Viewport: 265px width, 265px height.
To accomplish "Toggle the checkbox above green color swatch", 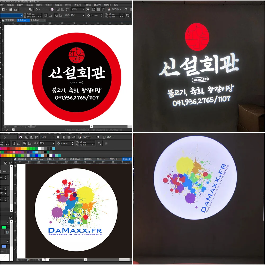I will [x=8, y=222].
